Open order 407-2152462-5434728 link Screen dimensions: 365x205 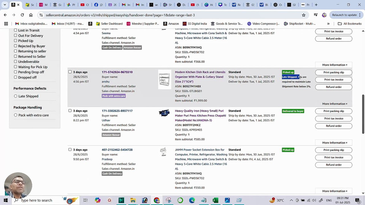tap(117, 150)
